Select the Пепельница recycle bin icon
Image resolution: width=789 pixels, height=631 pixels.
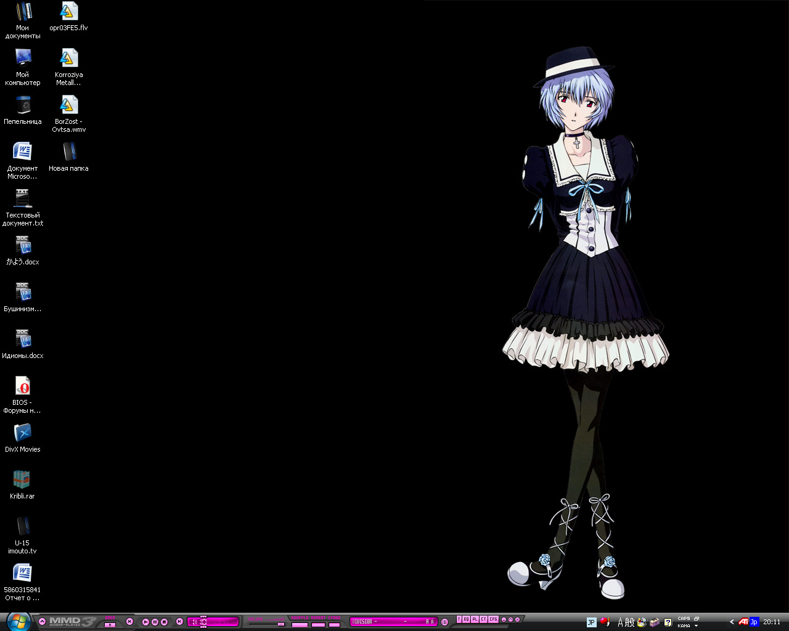23,111
